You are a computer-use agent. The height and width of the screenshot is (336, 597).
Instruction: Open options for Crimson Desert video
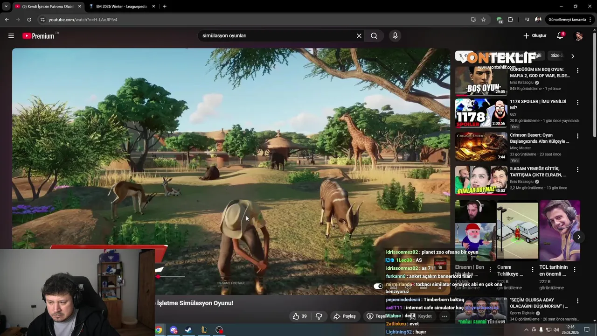pyautogui.click(x=577, y=136)
